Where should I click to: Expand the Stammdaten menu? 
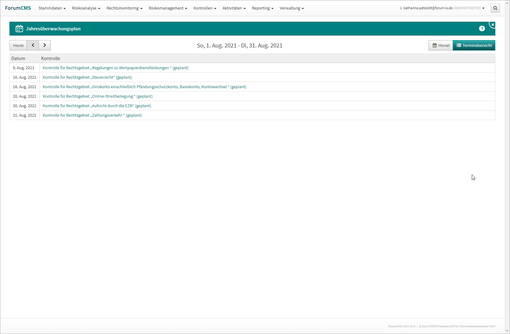(52, 8)
